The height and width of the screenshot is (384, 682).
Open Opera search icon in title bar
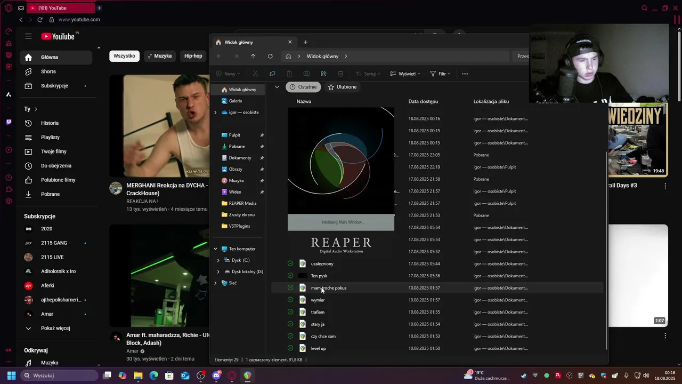(x=644, y=8)
